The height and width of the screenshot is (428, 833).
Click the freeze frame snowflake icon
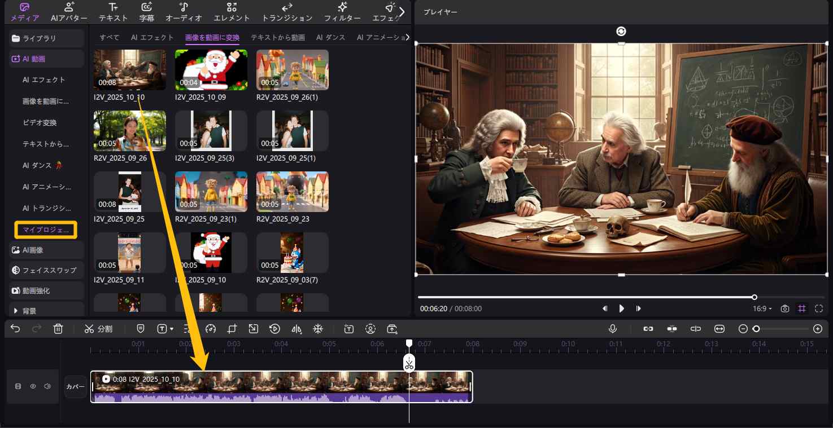[318, 329]
